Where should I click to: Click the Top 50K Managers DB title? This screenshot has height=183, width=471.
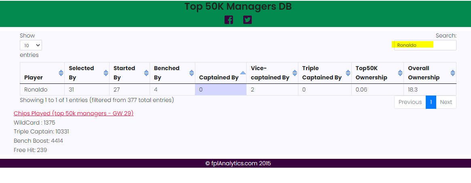click(x=238, y=6)
